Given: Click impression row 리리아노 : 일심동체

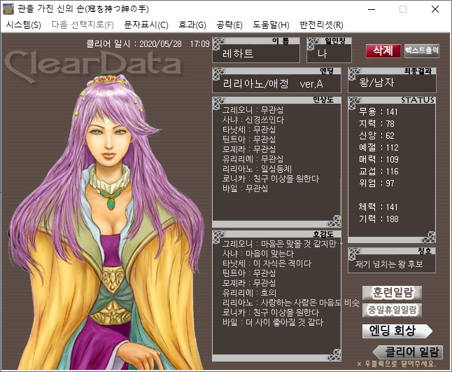Looking at the screenshot, I should (257, 169).
